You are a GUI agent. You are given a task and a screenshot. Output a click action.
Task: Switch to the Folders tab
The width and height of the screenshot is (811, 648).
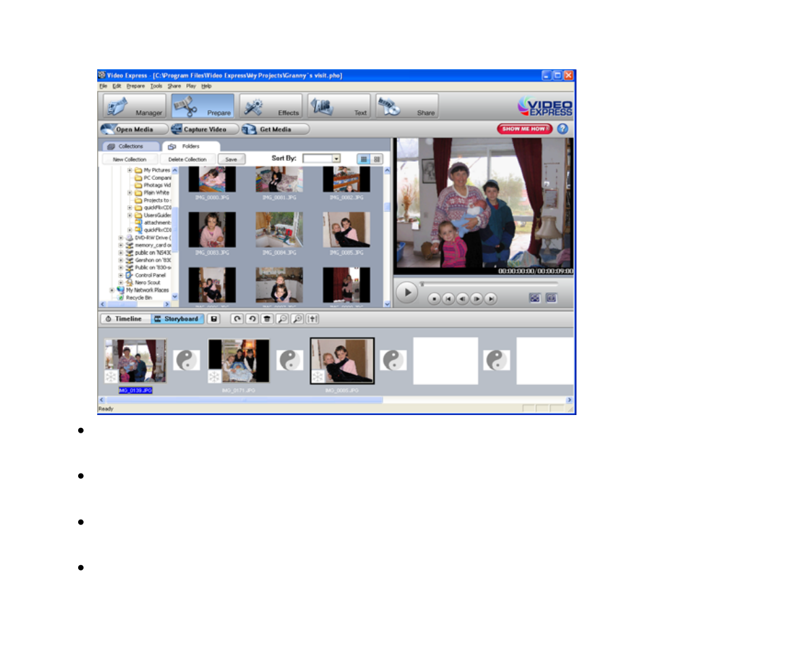[191, 146]
